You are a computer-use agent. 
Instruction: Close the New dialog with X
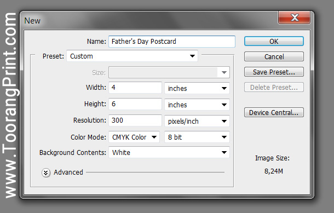click(295, 18)
